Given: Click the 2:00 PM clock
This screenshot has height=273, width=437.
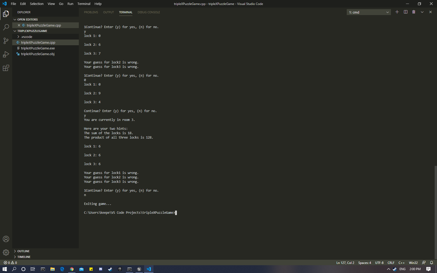Looking at the screenshot, I should coord(415,269).
